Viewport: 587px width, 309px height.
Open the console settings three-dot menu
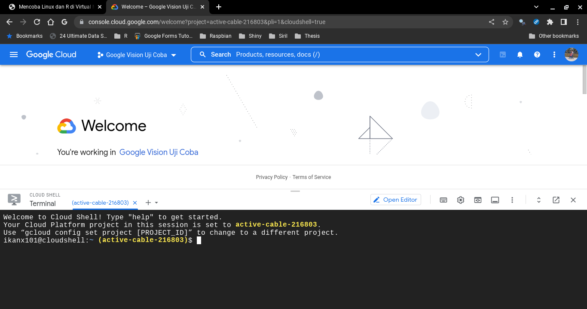pyautogui.click(x=554, y=55)
